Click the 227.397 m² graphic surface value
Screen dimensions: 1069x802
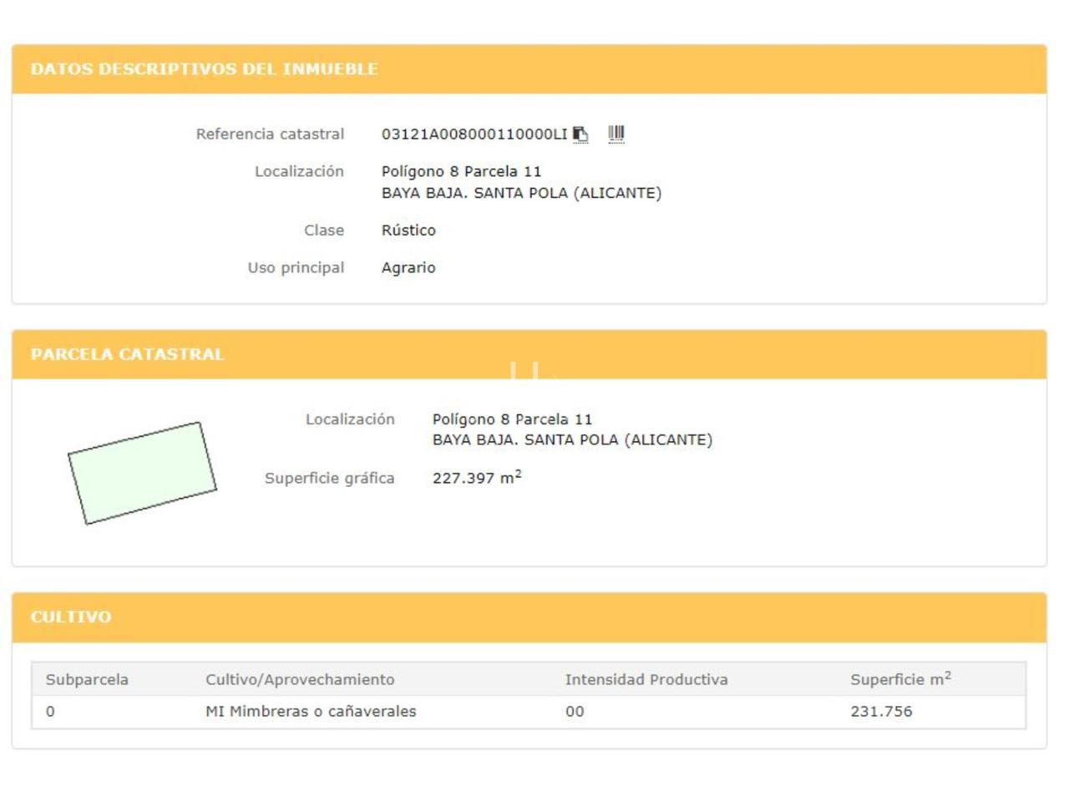click(476, 478)
